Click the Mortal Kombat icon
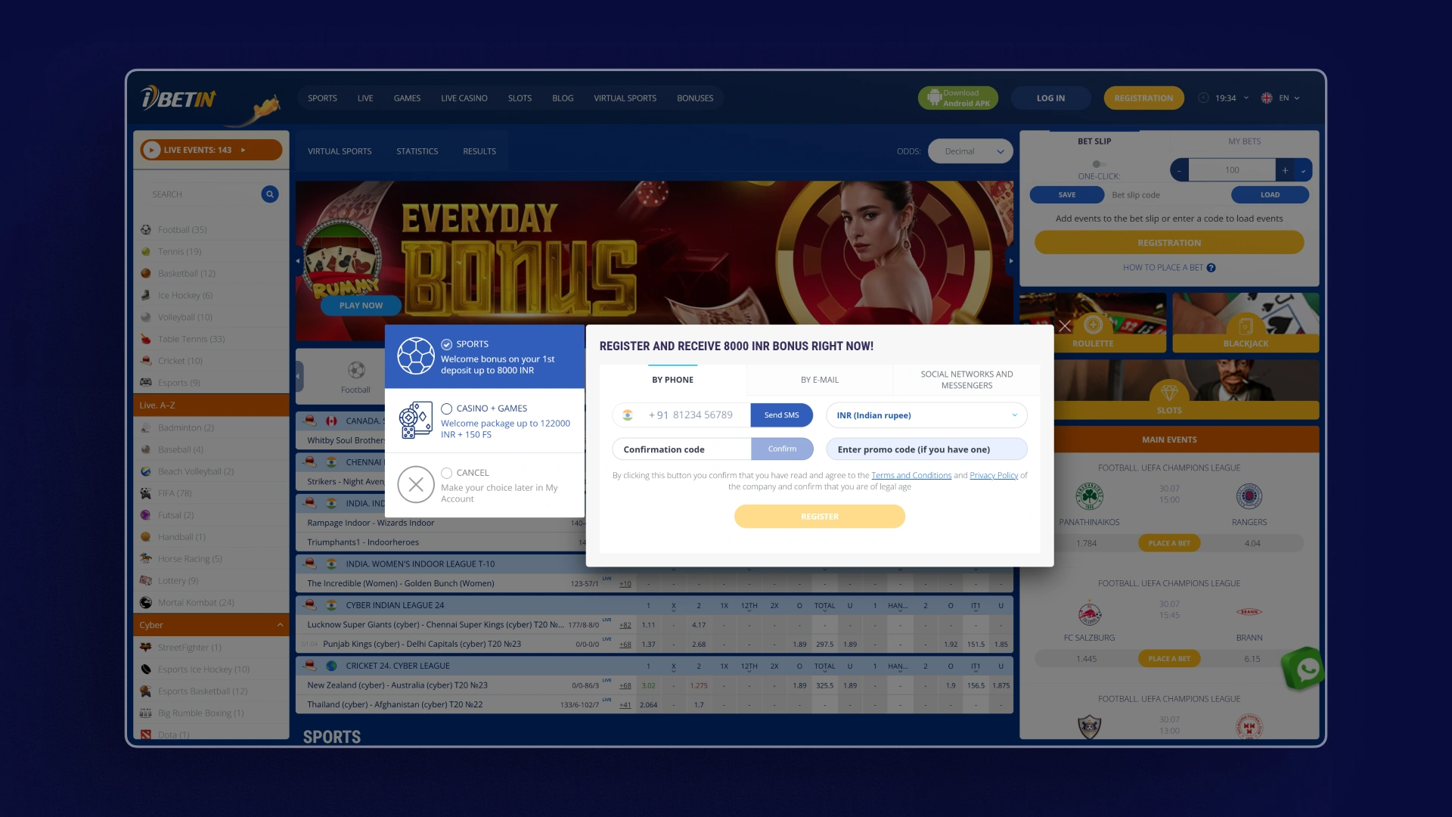 click(x=146, y=603)
